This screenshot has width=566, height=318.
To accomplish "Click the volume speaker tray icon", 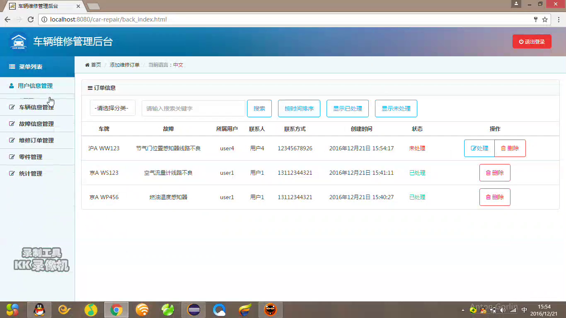I will pos(503,310).
